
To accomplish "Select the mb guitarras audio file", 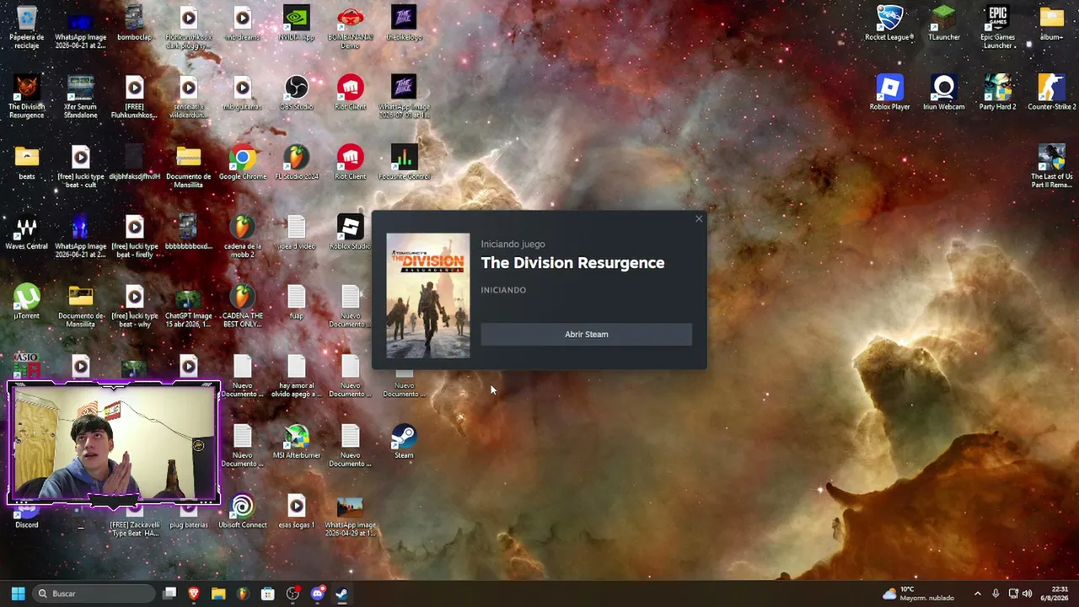I will click(243, 93).
